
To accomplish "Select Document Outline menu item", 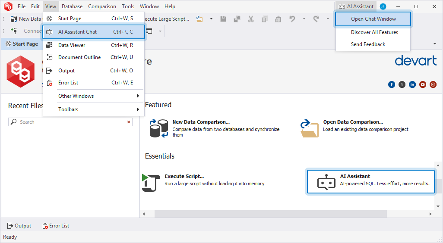I will [x=94, y=57].
